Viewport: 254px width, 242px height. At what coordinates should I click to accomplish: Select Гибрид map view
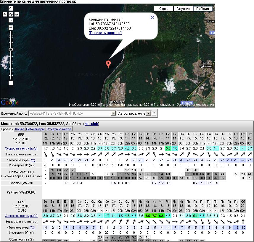tap(202, 9)
